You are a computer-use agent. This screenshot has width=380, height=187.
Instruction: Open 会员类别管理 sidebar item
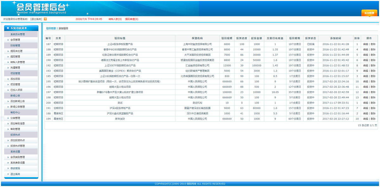pos(17,157)
